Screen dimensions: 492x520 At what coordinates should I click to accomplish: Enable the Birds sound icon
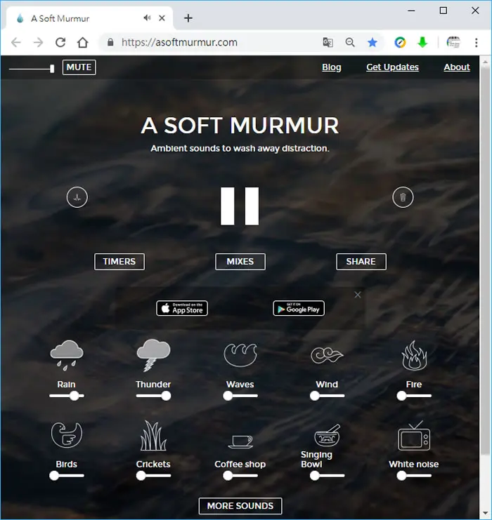tap(67, 435)
